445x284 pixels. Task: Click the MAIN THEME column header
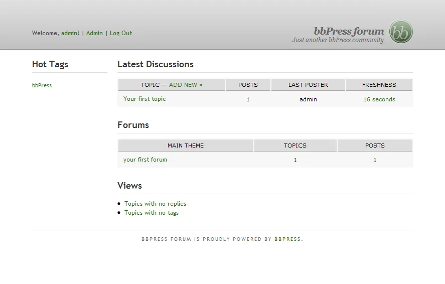pyautogui.click(x=186, y=146)
